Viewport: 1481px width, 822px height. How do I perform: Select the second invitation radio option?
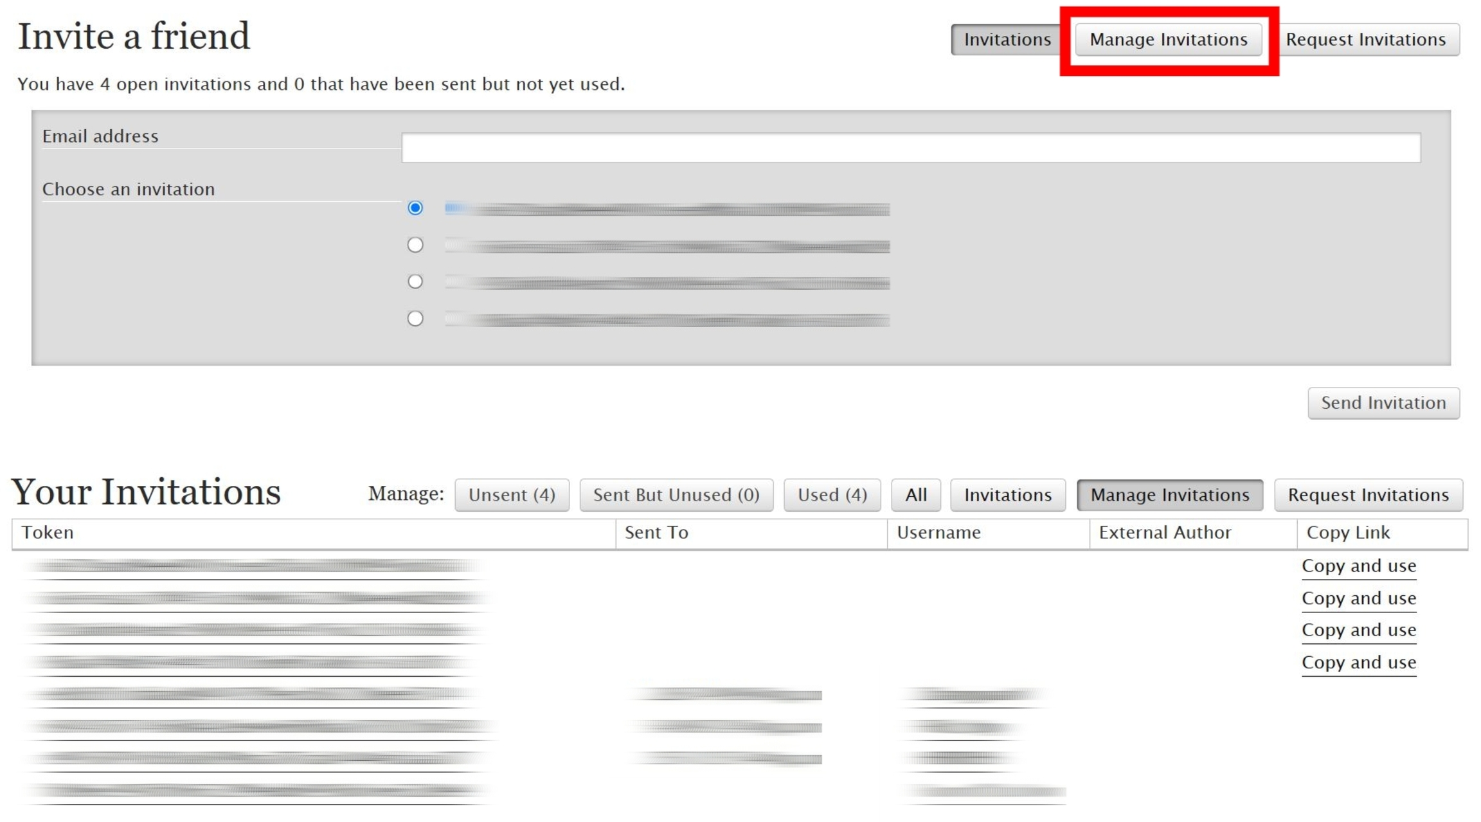pos(415,245)
